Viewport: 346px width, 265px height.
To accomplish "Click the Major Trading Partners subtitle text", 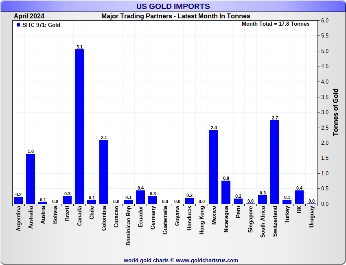I will point(175,16).
